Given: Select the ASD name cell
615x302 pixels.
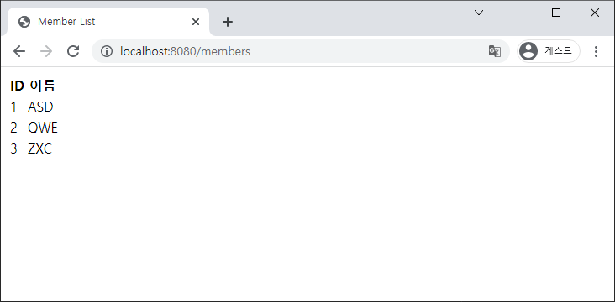Looking at the screenshot, I should (x=40, y=107).
